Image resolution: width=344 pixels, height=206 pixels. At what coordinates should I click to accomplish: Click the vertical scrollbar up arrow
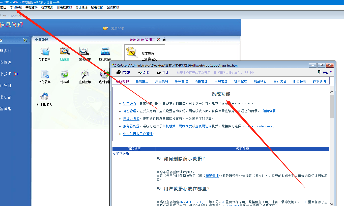click(x=332, y=92)
